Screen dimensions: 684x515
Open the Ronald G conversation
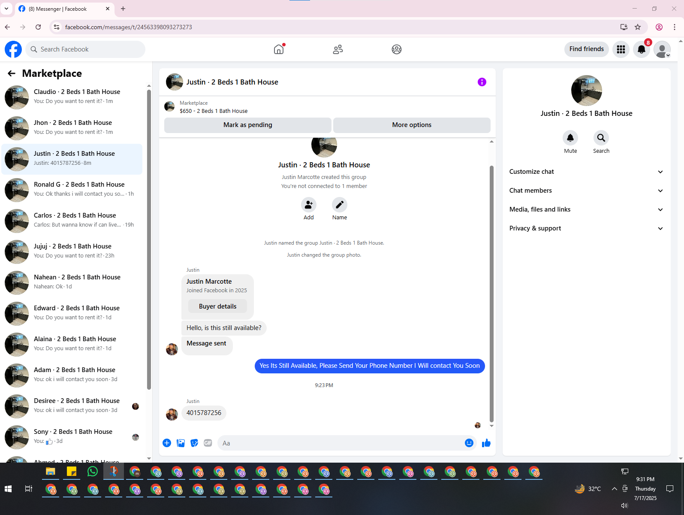(x=72, y=190)
